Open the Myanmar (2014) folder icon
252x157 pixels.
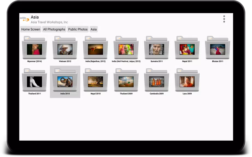coord(34,48)
